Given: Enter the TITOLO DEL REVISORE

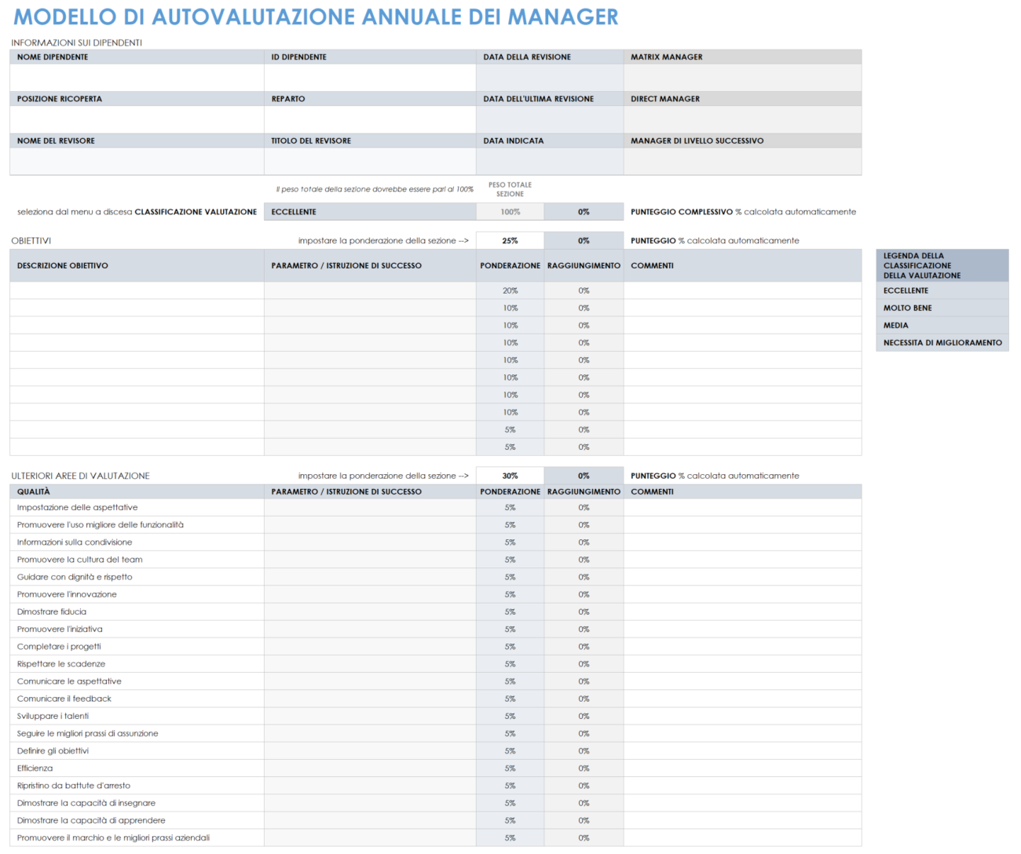Looking at the screenshot, I should [369, 161].
